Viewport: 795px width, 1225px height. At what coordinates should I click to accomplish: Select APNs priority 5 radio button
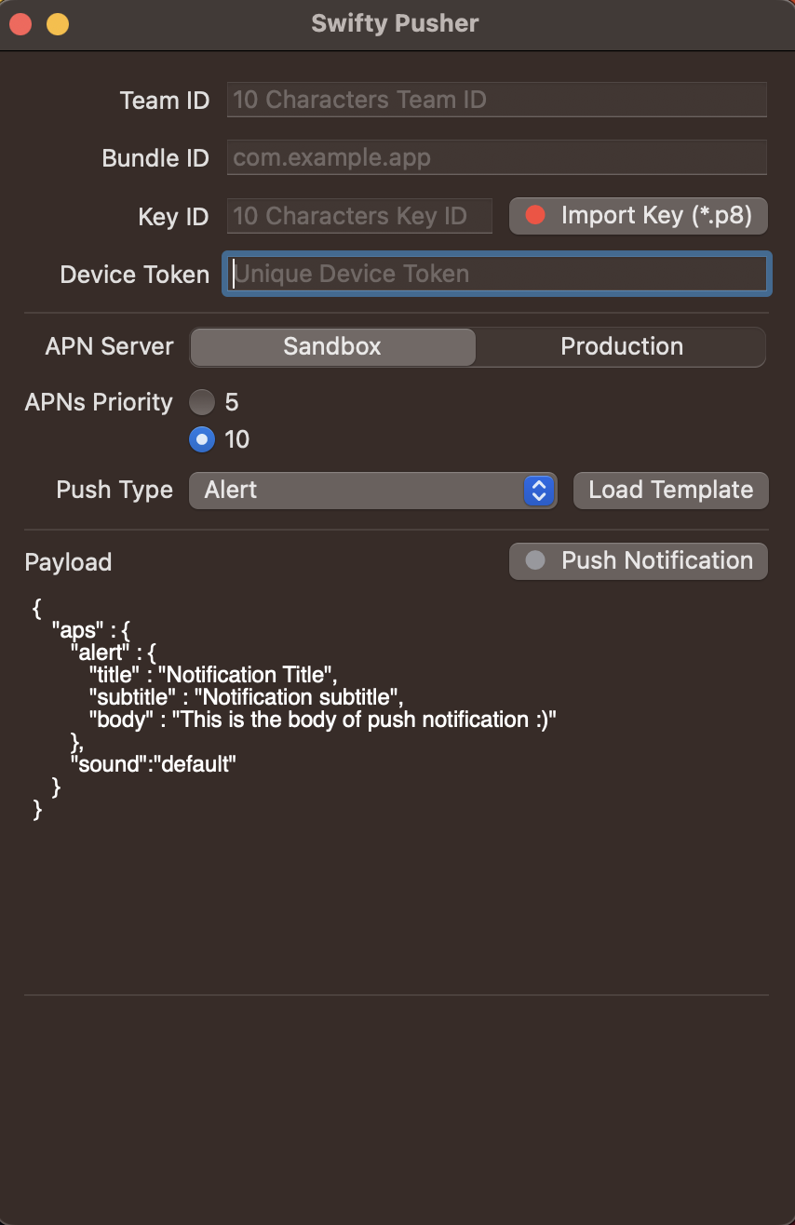[x=202, y=402]
